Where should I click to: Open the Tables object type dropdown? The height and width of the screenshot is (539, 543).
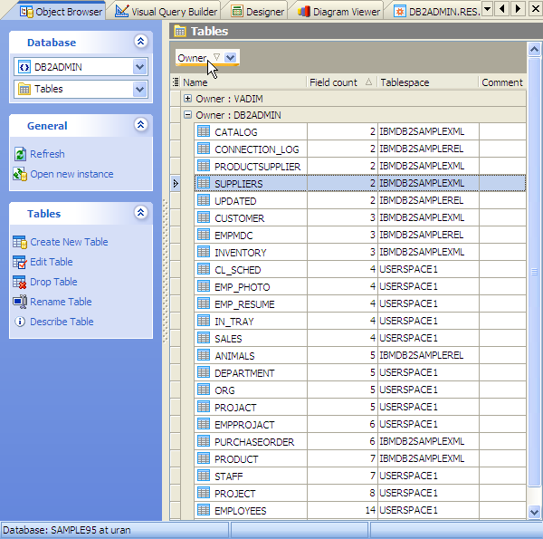tap(140, 90)
